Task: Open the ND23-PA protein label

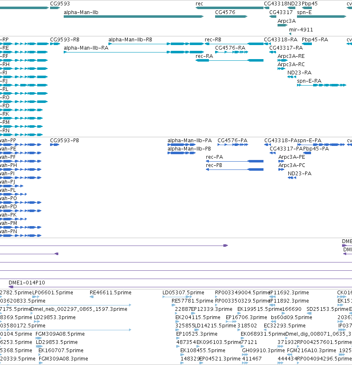Action: (x=299, y=174)
